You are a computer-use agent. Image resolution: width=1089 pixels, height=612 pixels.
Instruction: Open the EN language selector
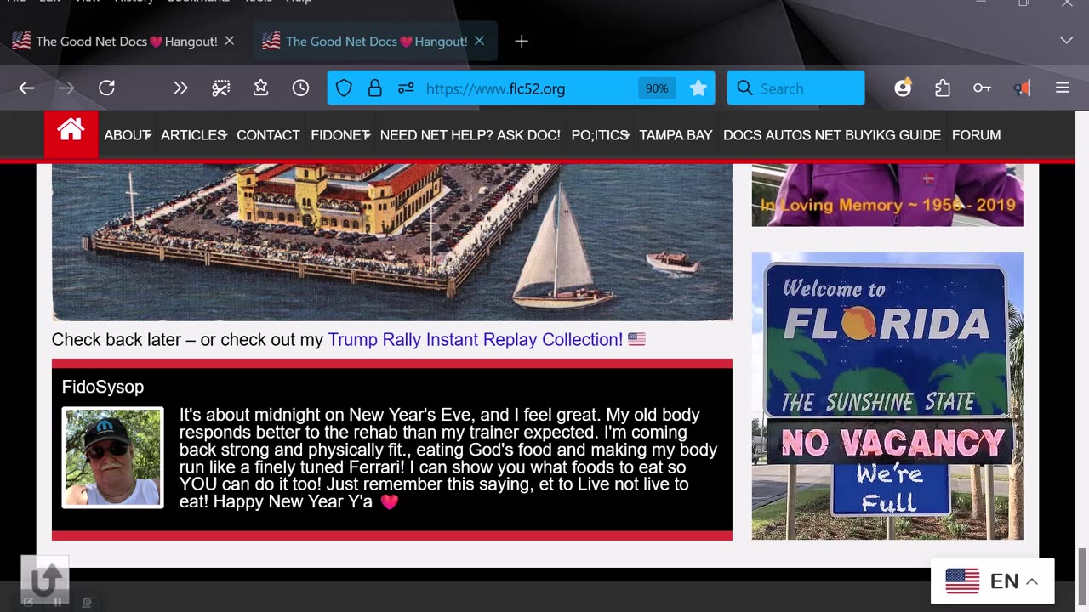pos(992,581)
